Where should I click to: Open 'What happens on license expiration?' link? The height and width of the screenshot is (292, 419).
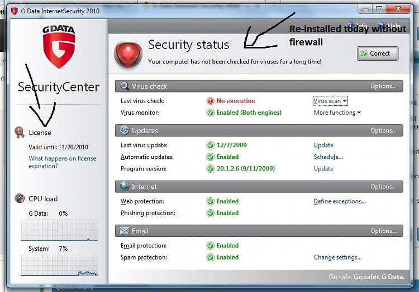coord(62,162)
